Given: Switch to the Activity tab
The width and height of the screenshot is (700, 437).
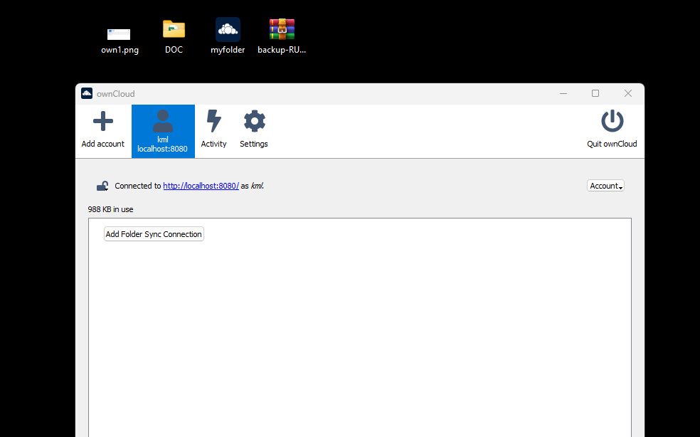Looking at the screenshot, I should (213, 130).
